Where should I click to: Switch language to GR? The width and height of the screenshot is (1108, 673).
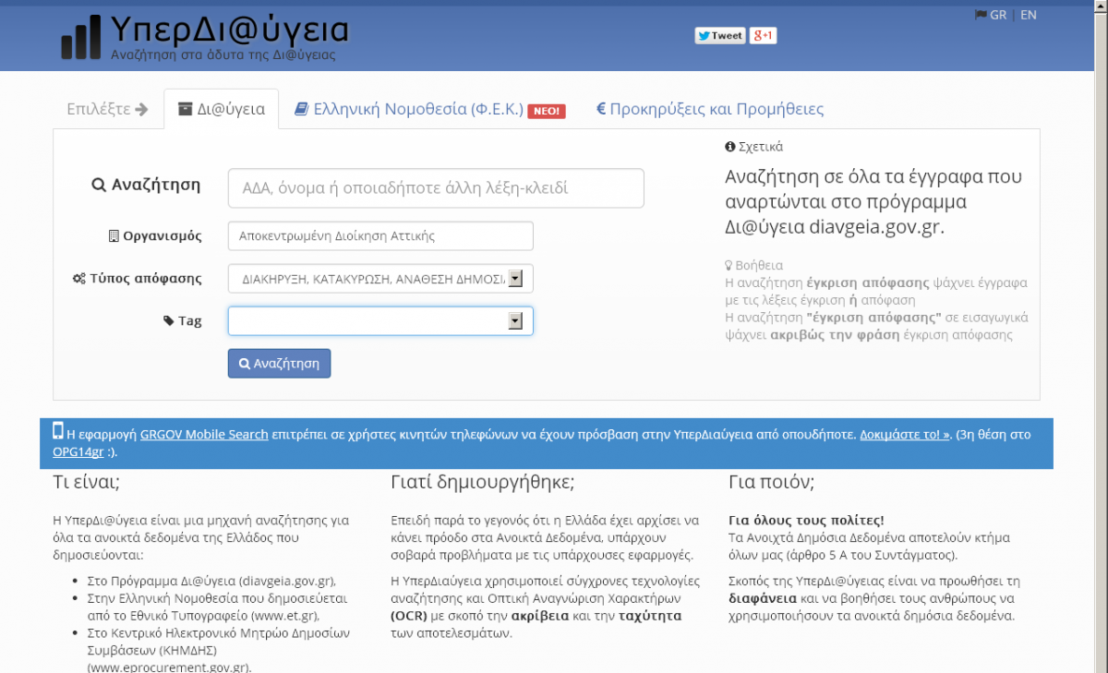(998, 15)
